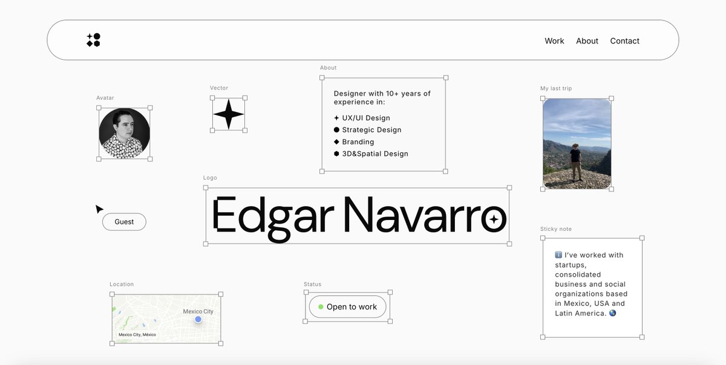
Task: Open the My last trip photo
Action: point(577,144)
